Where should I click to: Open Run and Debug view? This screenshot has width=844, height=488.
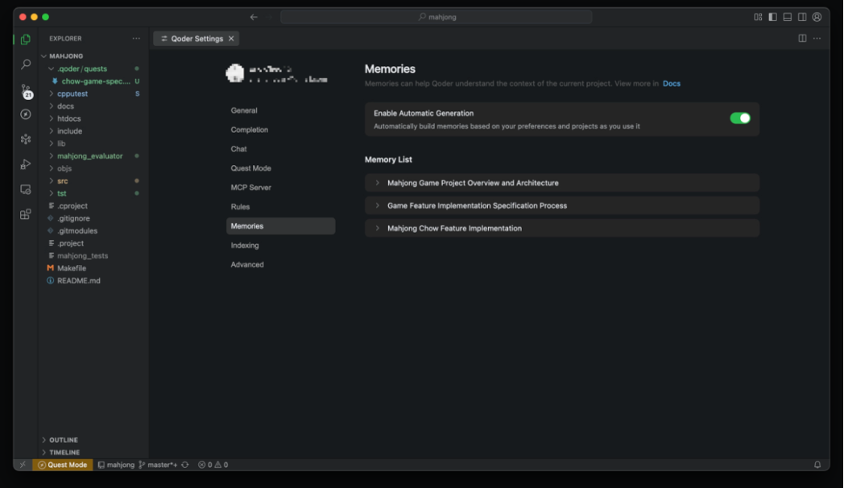[x=26, y=164]
